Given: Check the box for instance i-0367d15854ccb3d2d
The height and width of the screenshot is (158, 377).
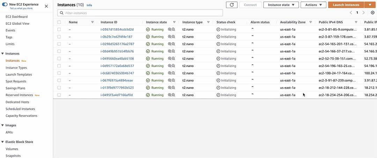Looking at the screenshot, I should tap(59, 29).
